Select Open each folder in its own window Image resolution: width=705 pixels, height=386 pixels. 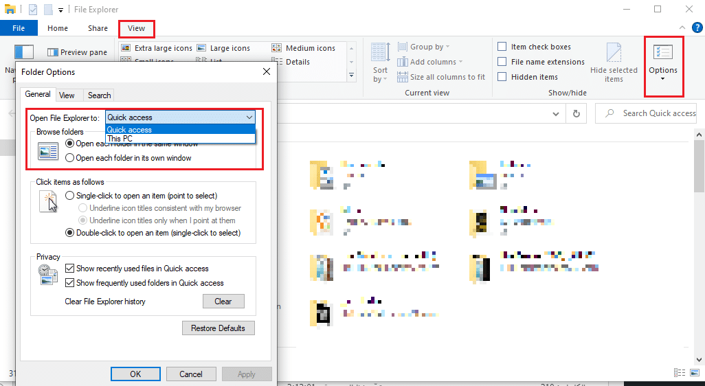tap(69, 158)
